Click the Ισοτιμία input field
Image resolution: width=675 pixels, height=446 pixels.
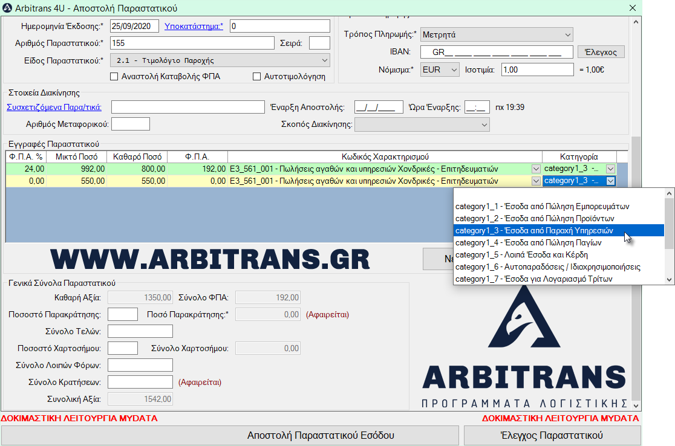(537, 69)
